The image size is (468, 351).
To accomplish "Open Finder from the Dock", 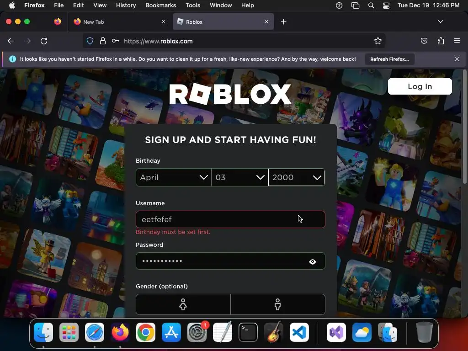I will pyautogui.click(x=43, y=332).
